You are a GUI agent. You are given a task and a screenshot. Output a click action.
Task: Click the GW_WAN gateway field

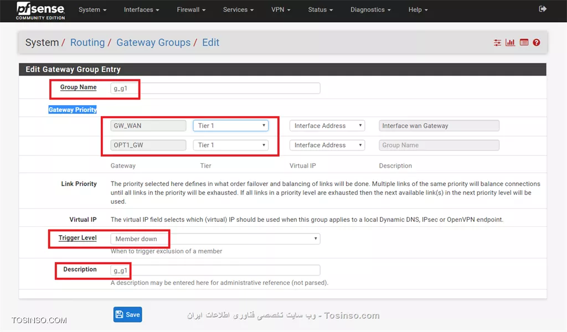pyautogui.click(x=148, y=126)
